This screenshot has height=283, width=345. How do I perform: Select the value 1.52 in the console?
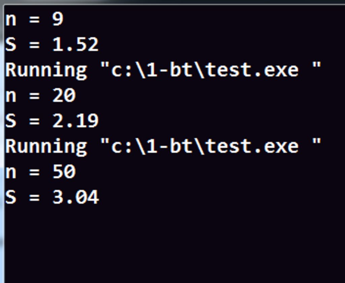[75, 45]
